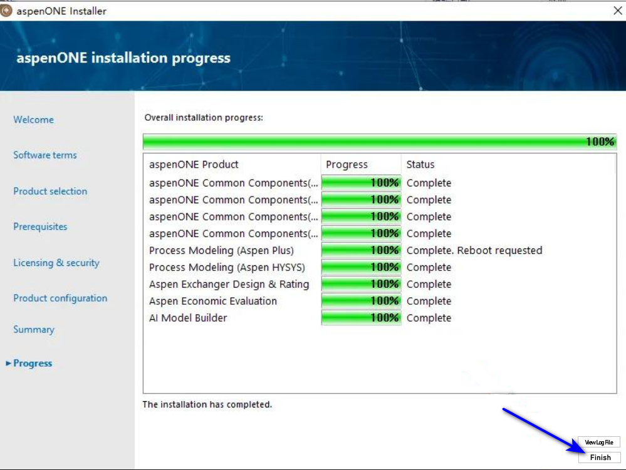Select the current Progress step
Screen dimensions: 626x470
[x=33, y=363]
